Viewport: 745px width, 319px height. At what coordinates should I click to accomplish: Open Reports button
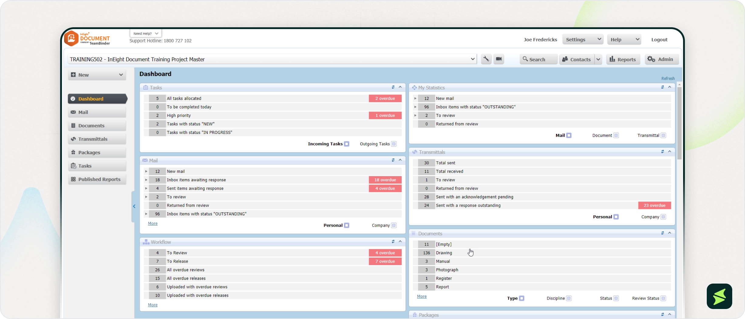point(623,59)
